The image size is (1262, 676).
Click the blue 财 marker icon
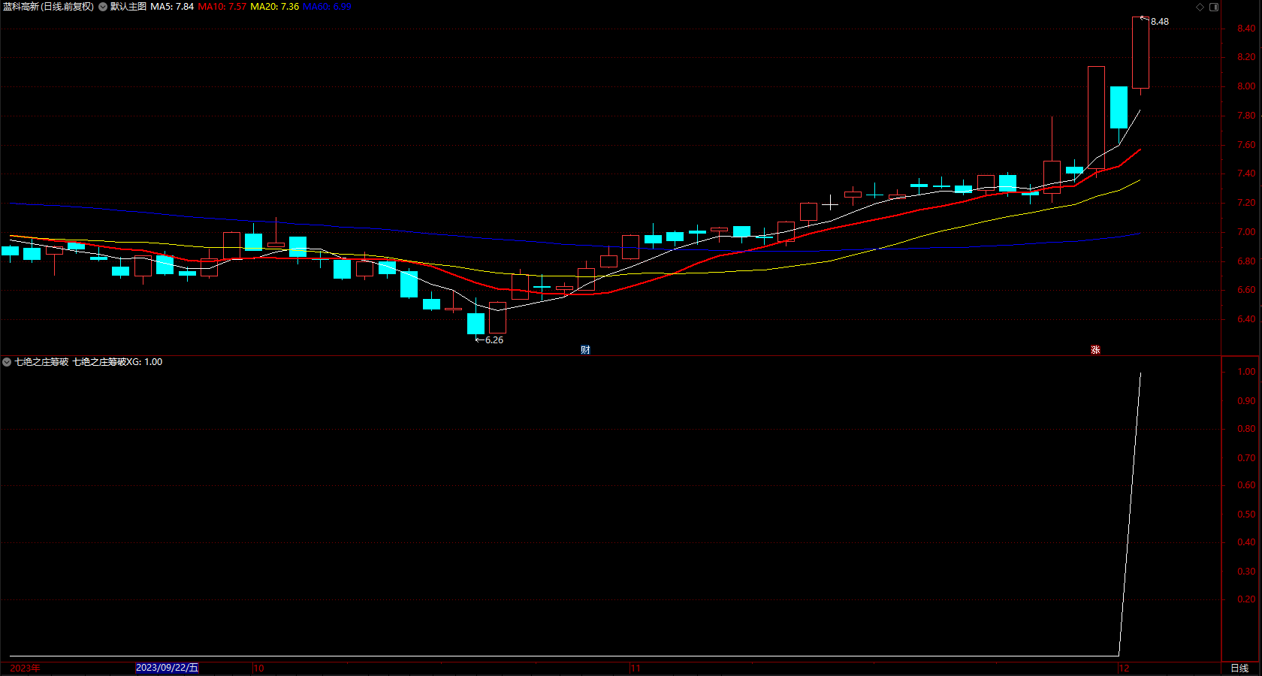585,350
